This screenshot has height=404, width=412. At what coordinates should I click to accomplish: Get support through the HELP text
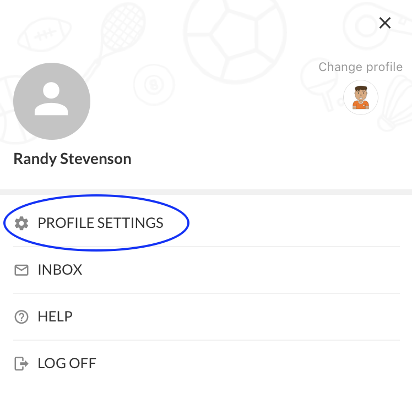tap(55, 316)
